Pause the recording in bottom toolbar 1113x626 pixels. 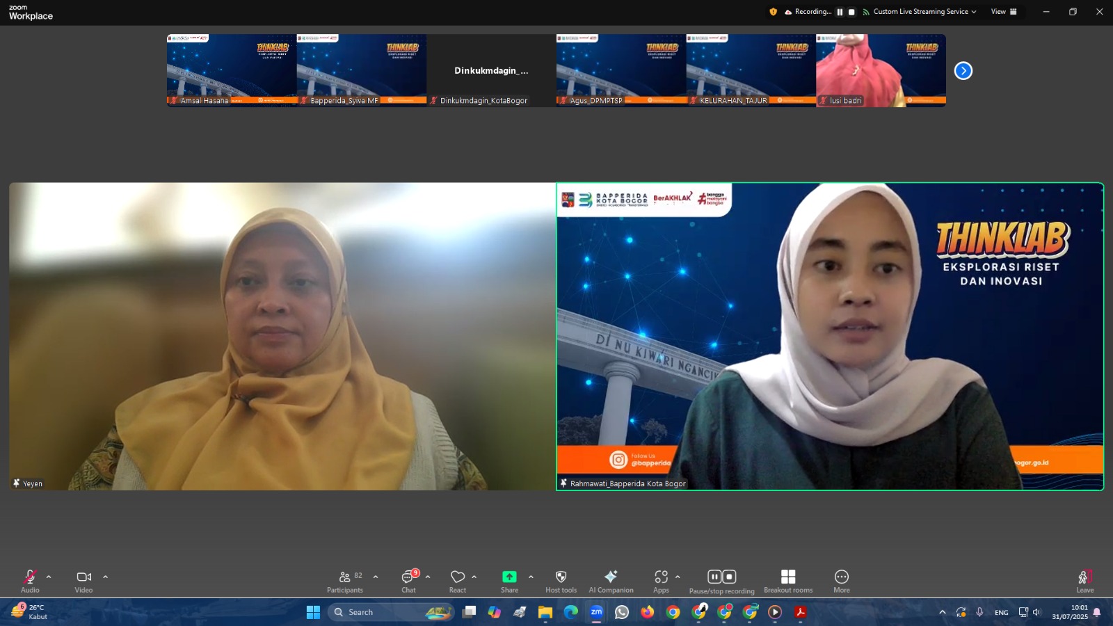pos(714,577)
